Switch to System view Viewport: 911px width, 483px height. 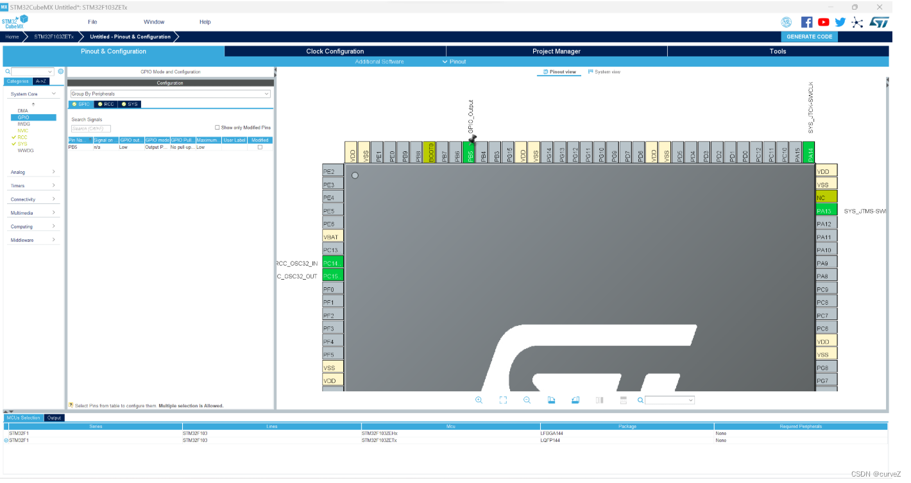604,72
